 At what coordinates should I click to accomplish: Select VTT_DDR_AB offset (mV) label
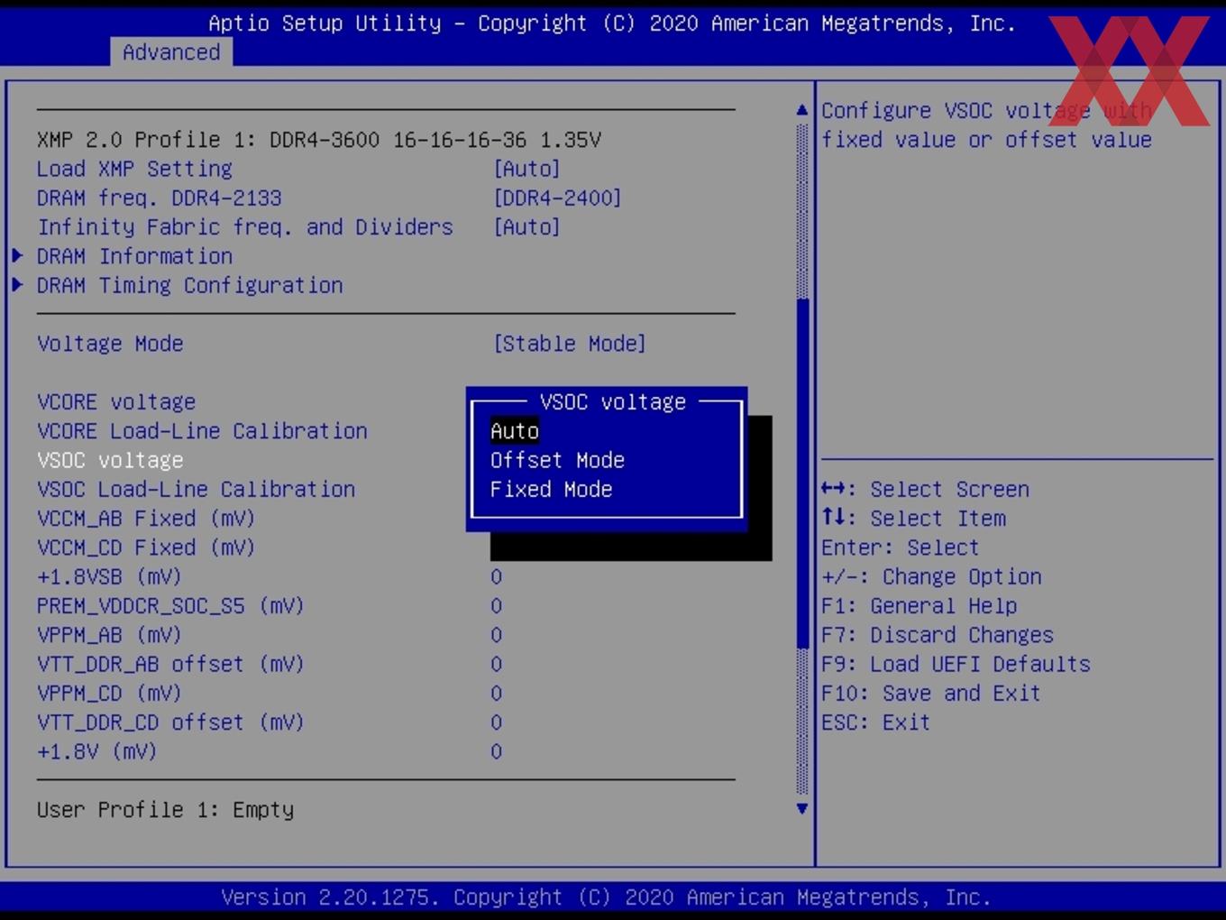pyautogui.click(x=170, y=664)
